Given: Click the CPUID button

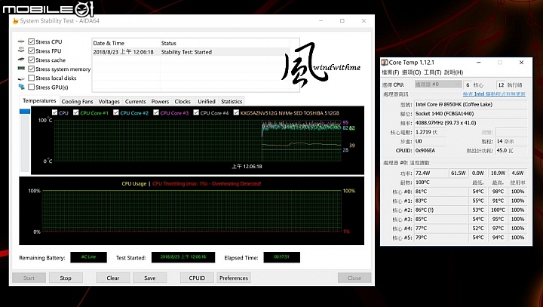Looking at the screenshot, I should pyautogui.click(x=197, y=278).
